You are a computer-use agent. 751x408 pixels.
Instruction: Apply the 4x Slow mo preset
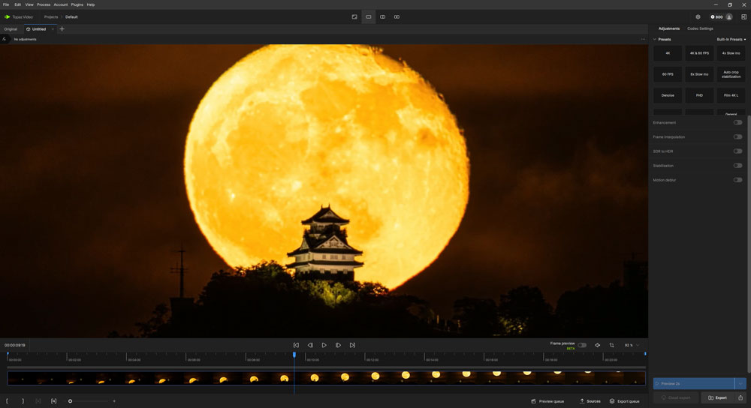[731, 53]
